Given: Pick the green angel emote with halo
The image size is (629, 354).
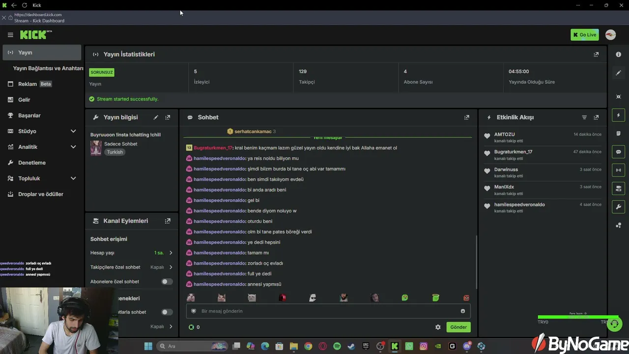Looking at the screenshot, I should coord(435,297).
